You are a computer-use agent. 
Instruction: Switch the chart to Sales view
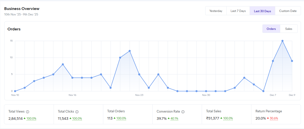pyautogui.click(x=288, y=29)
